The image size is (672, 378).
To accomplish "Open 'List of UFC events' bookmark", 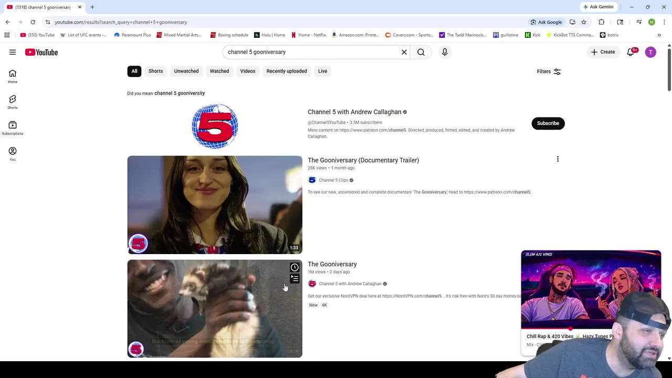I will [x=83, y=35].
